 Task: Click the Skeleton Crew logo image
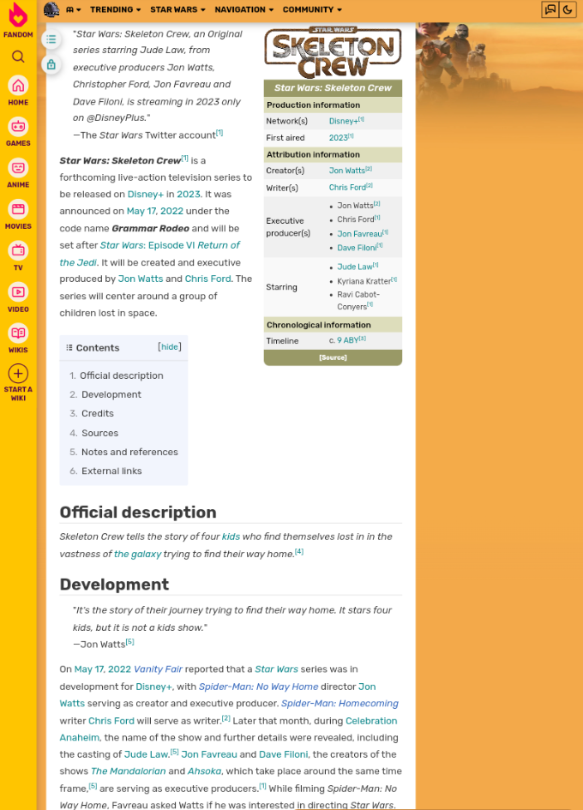coord(333,53)
